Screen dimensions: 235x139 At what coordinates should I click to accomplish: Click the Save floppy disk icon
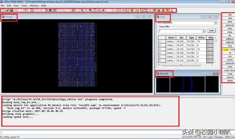tap(11, 10)
